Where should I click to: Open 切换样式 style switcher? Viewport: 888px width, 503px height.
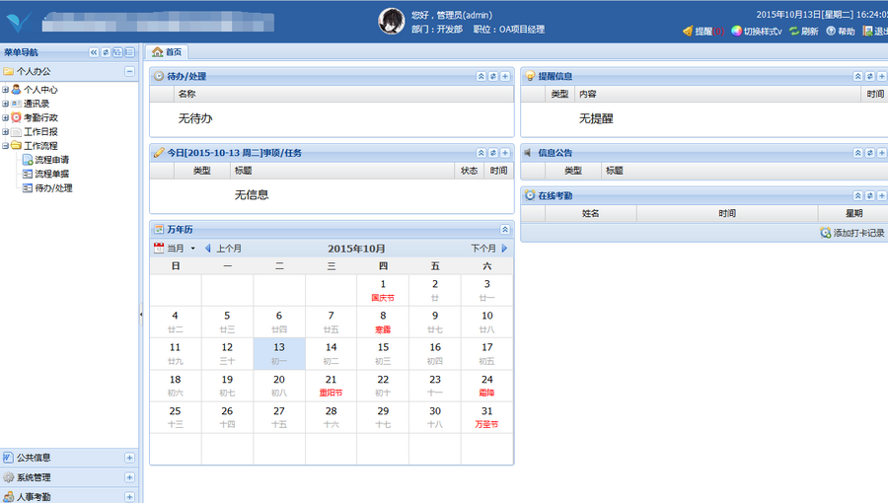pyautogui.click(x=757, y=32)
